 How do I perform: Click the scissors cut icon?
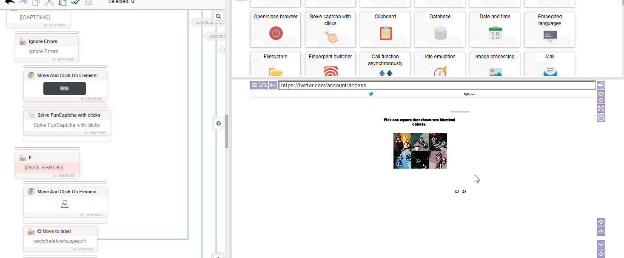49,3
